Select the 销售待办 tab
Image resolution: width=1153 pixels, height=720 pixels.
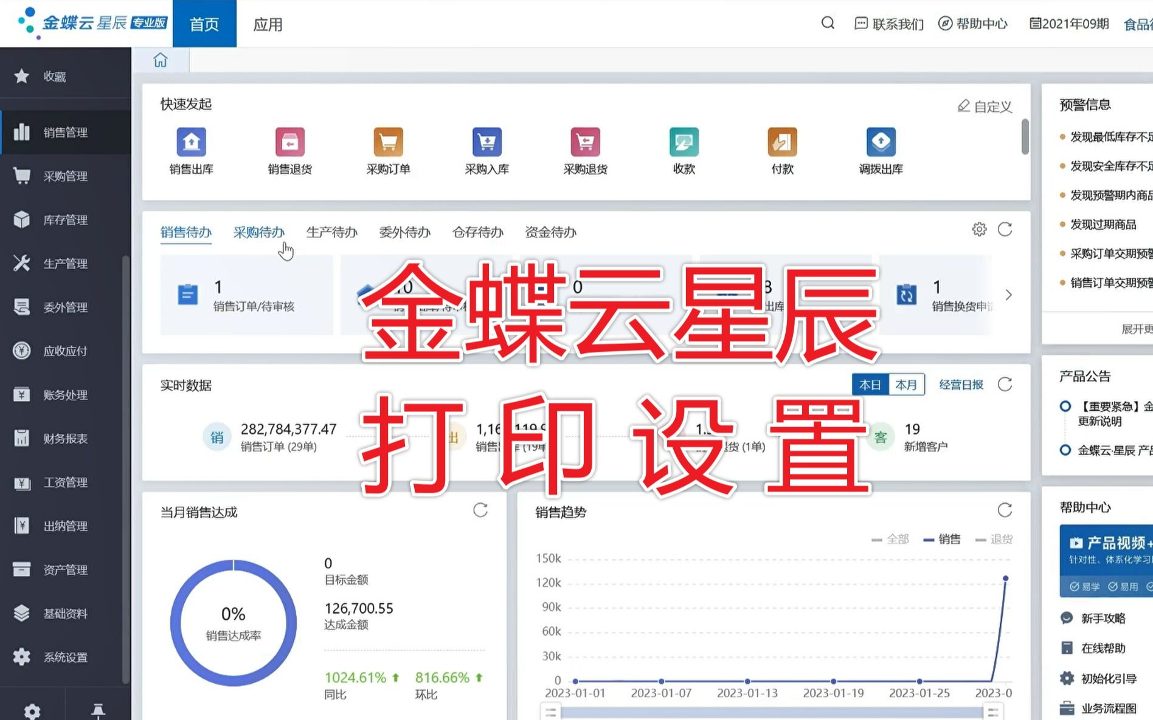(185, 232)
